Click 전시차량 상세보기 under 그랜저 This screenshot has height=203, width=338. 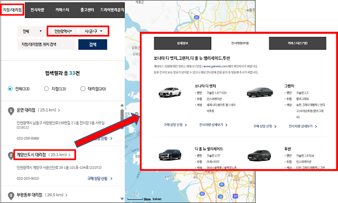click(x=303, y=126)
